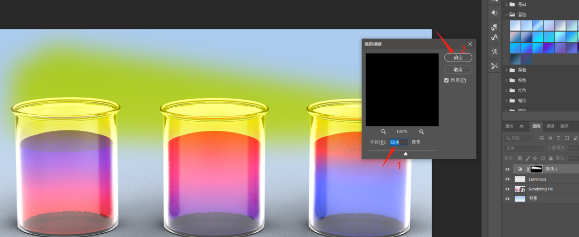Open the layer filter 类型 dropdown
The image size is (579, 237).
point(518,138)
